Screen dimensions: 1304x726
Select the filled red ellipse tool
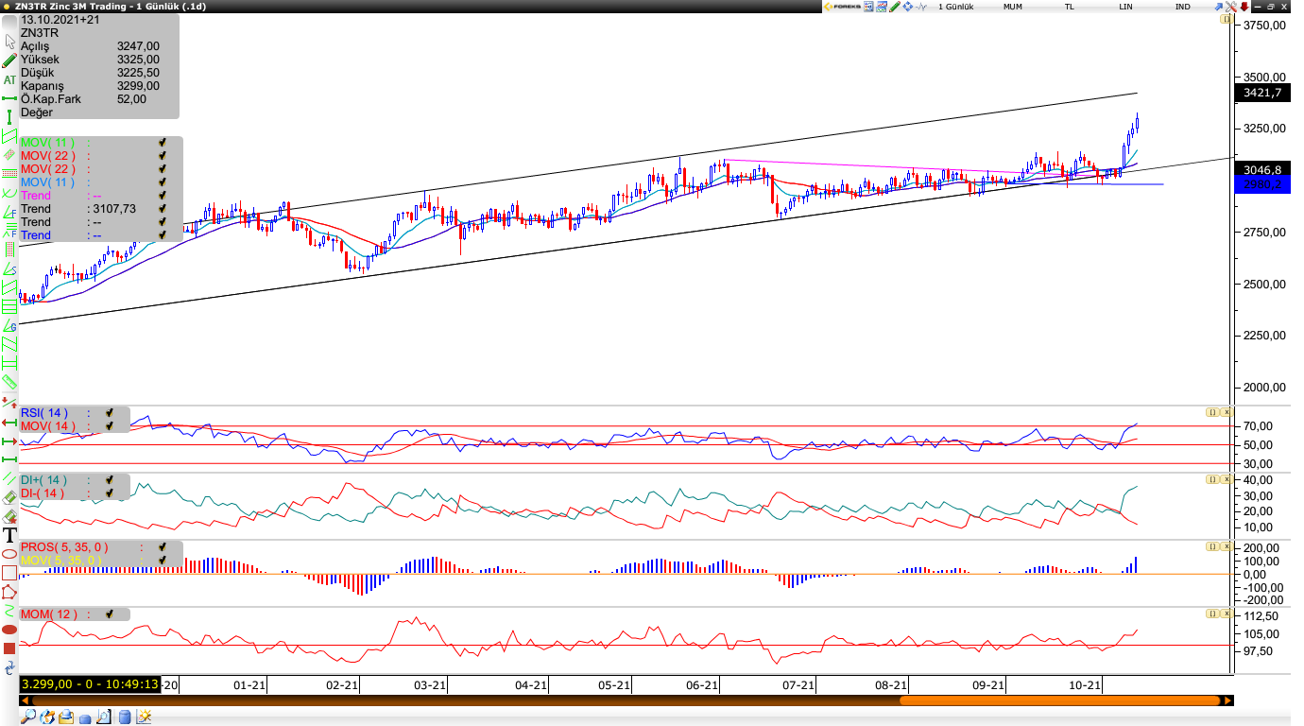[9, 630]
